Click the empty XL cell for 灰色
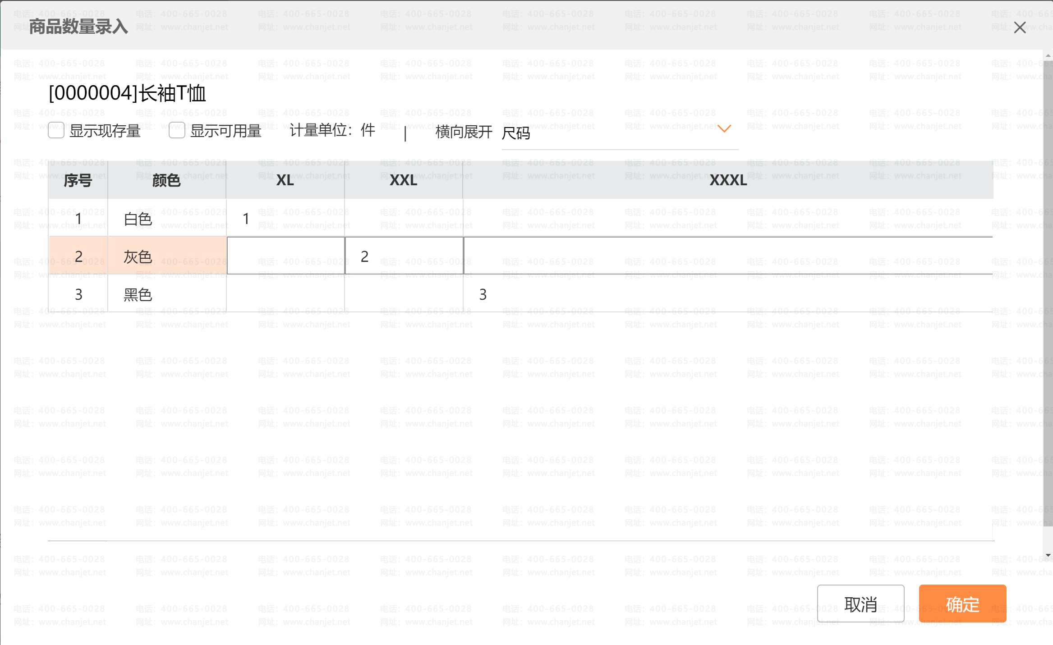Image resolution: width=1053 pixels, height=645 pixels. pyautogui.click(x=285, y=256)
